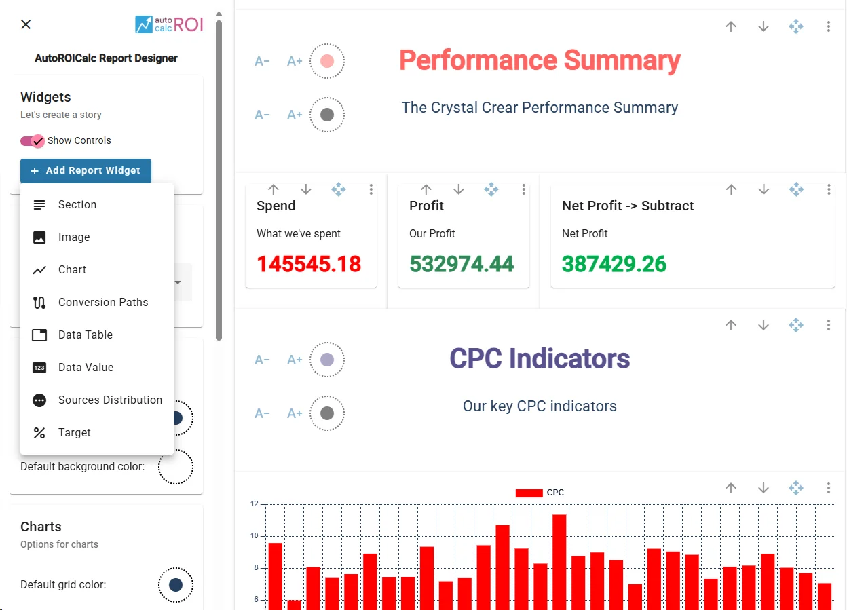Click move icon on CPC Indicators section
This screenshot has width=847, height=610.
coord(796,325)
